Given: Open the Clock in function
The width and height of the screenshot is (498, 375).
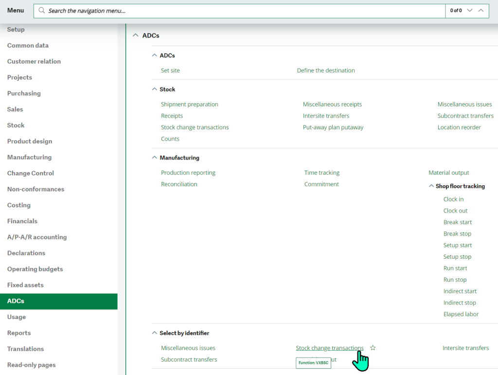Looking at the screenshot, I should [x=453, y=199].
